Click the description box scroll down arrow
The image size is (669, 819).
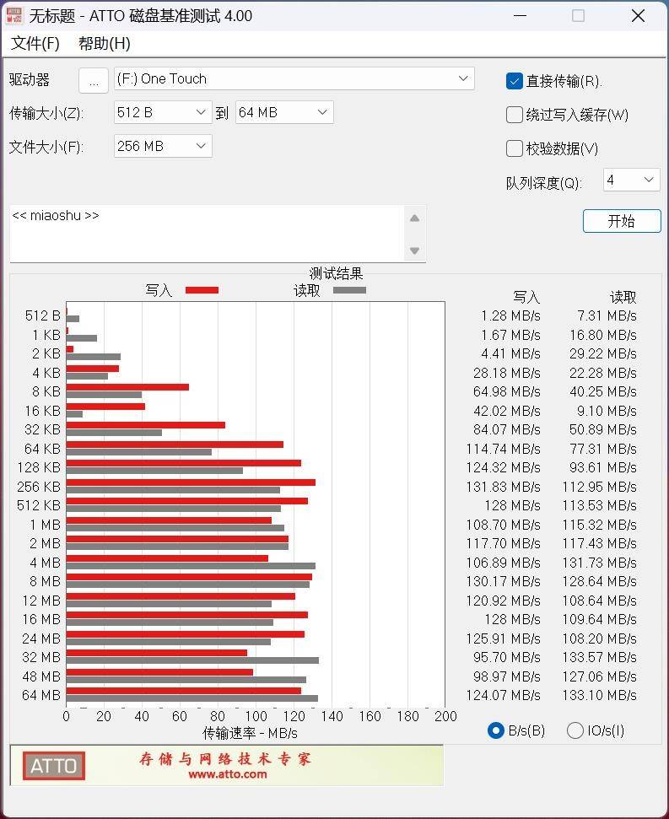click(415, 251)
